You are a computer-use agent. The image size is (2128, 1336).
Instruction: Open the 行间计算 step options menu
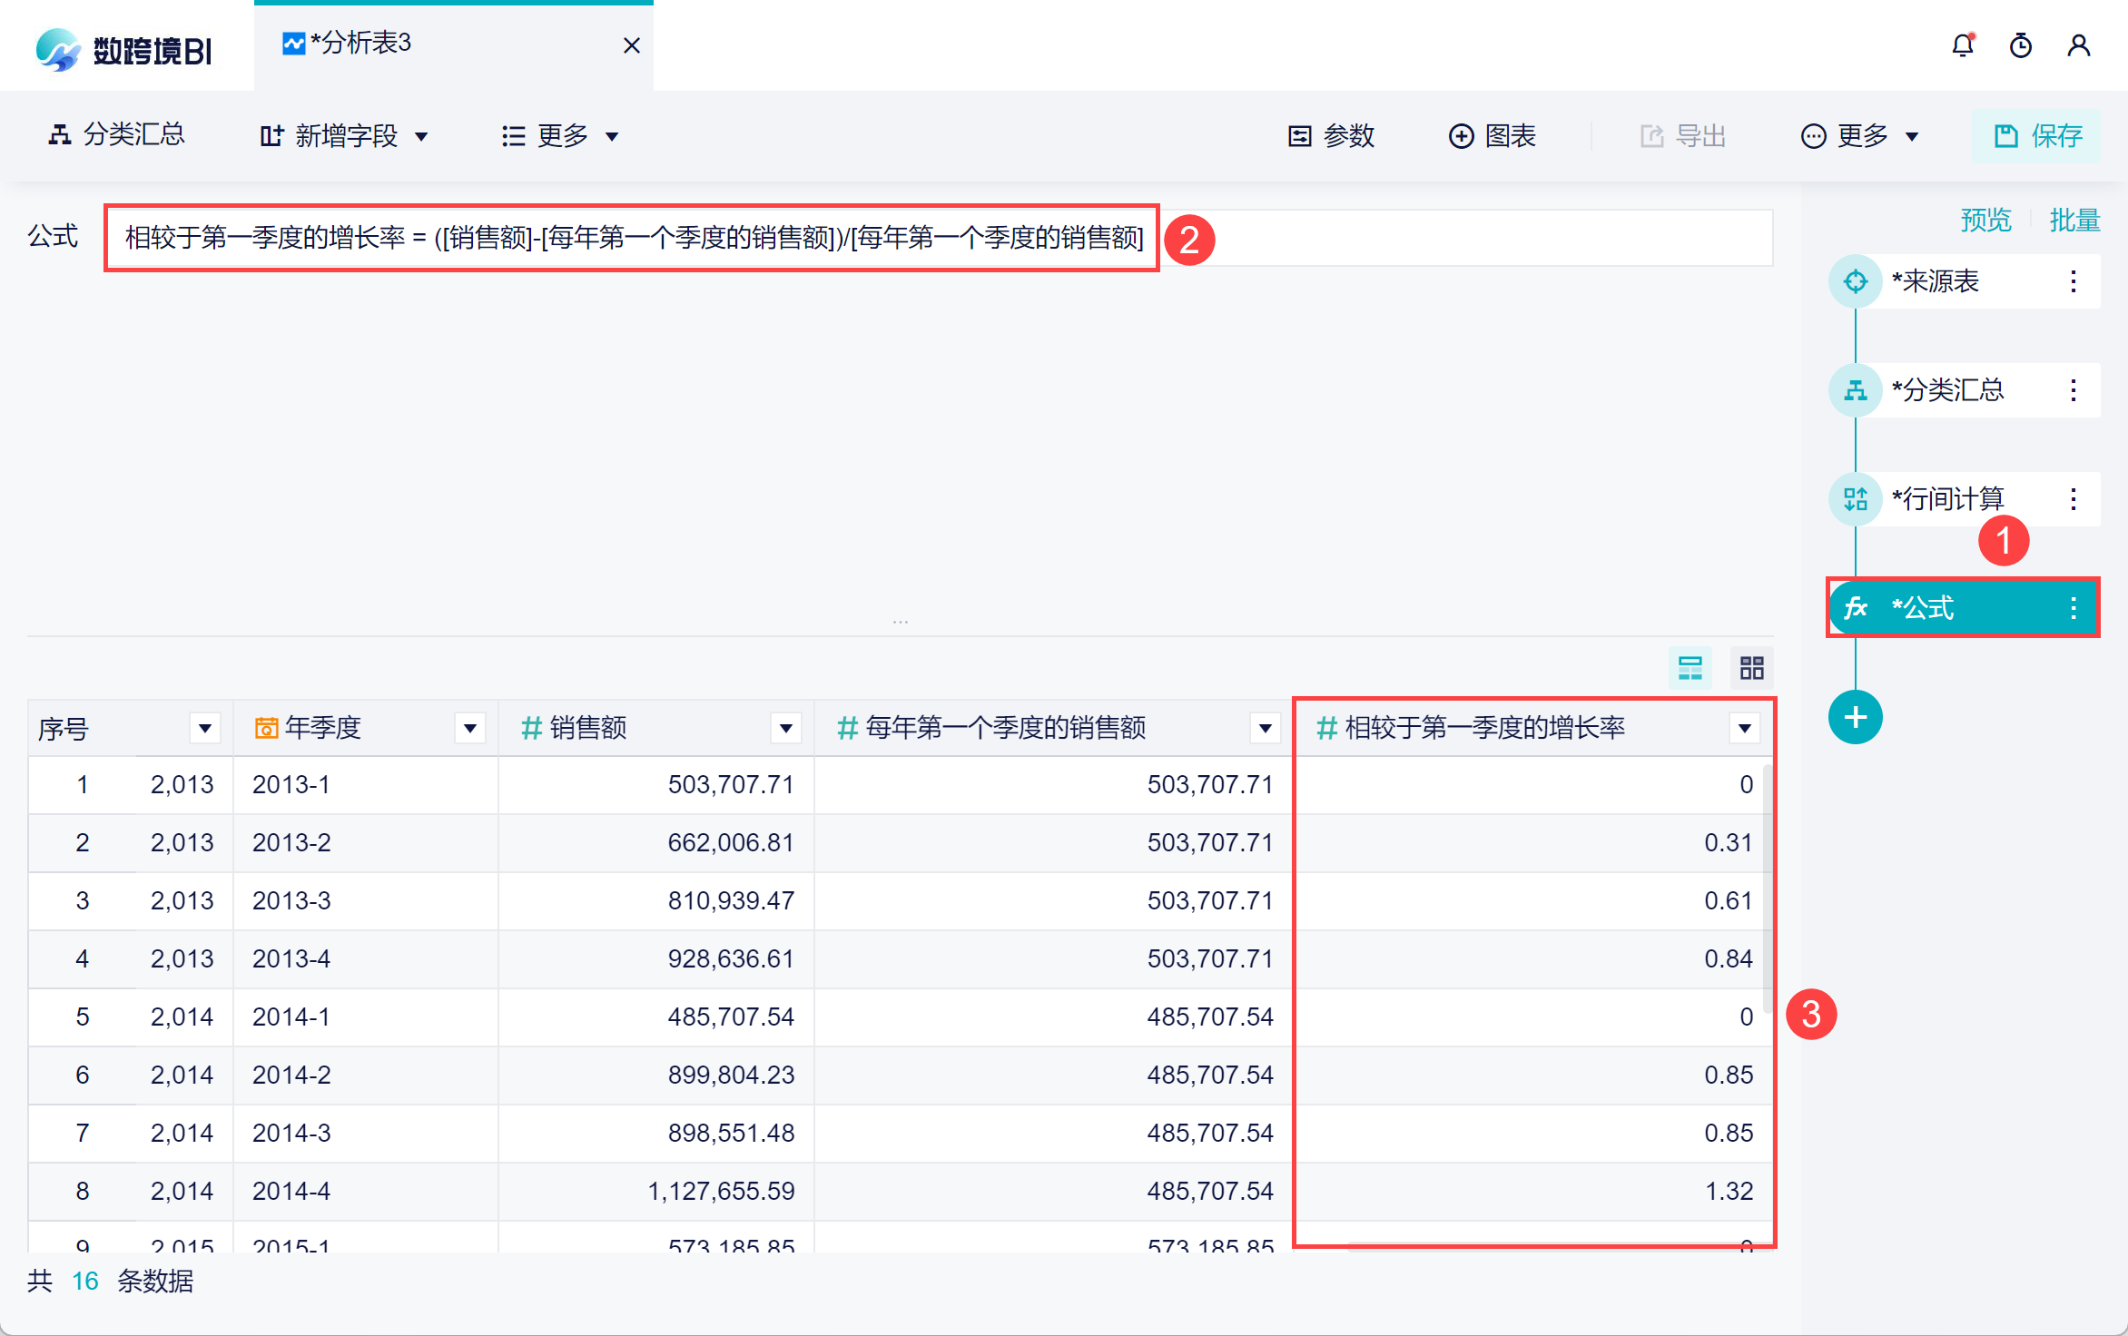coord(2074,499)
